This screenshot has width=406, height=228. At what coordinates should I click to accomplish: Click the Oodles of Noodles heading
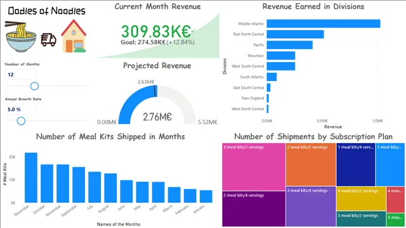[46, 11]
